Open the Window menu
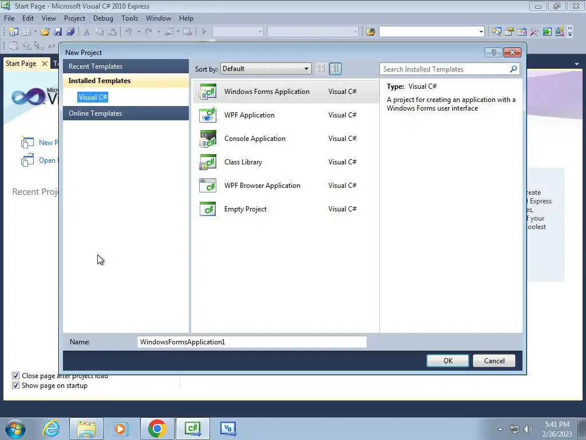This screenshot has height=440, width=586. pos(158,18)
